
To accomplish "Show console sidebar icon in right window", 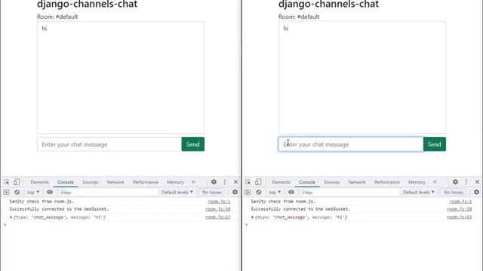I will [248, 192].
